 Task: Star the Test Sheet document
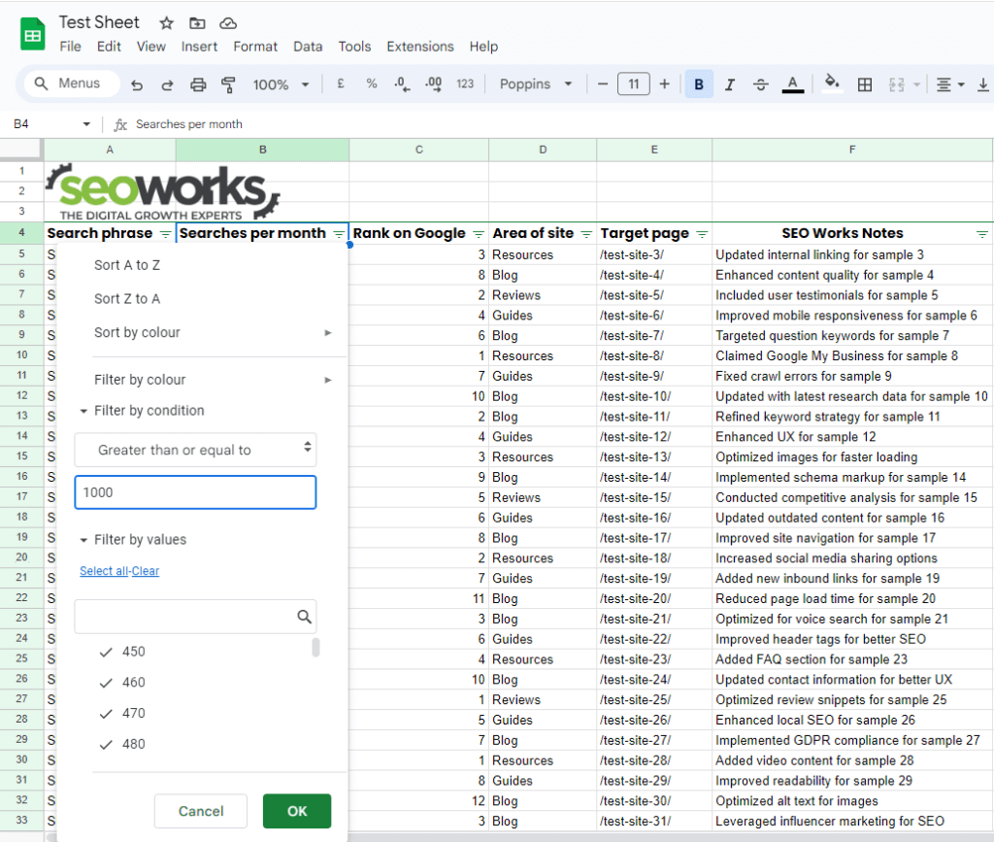click(166, 23)
